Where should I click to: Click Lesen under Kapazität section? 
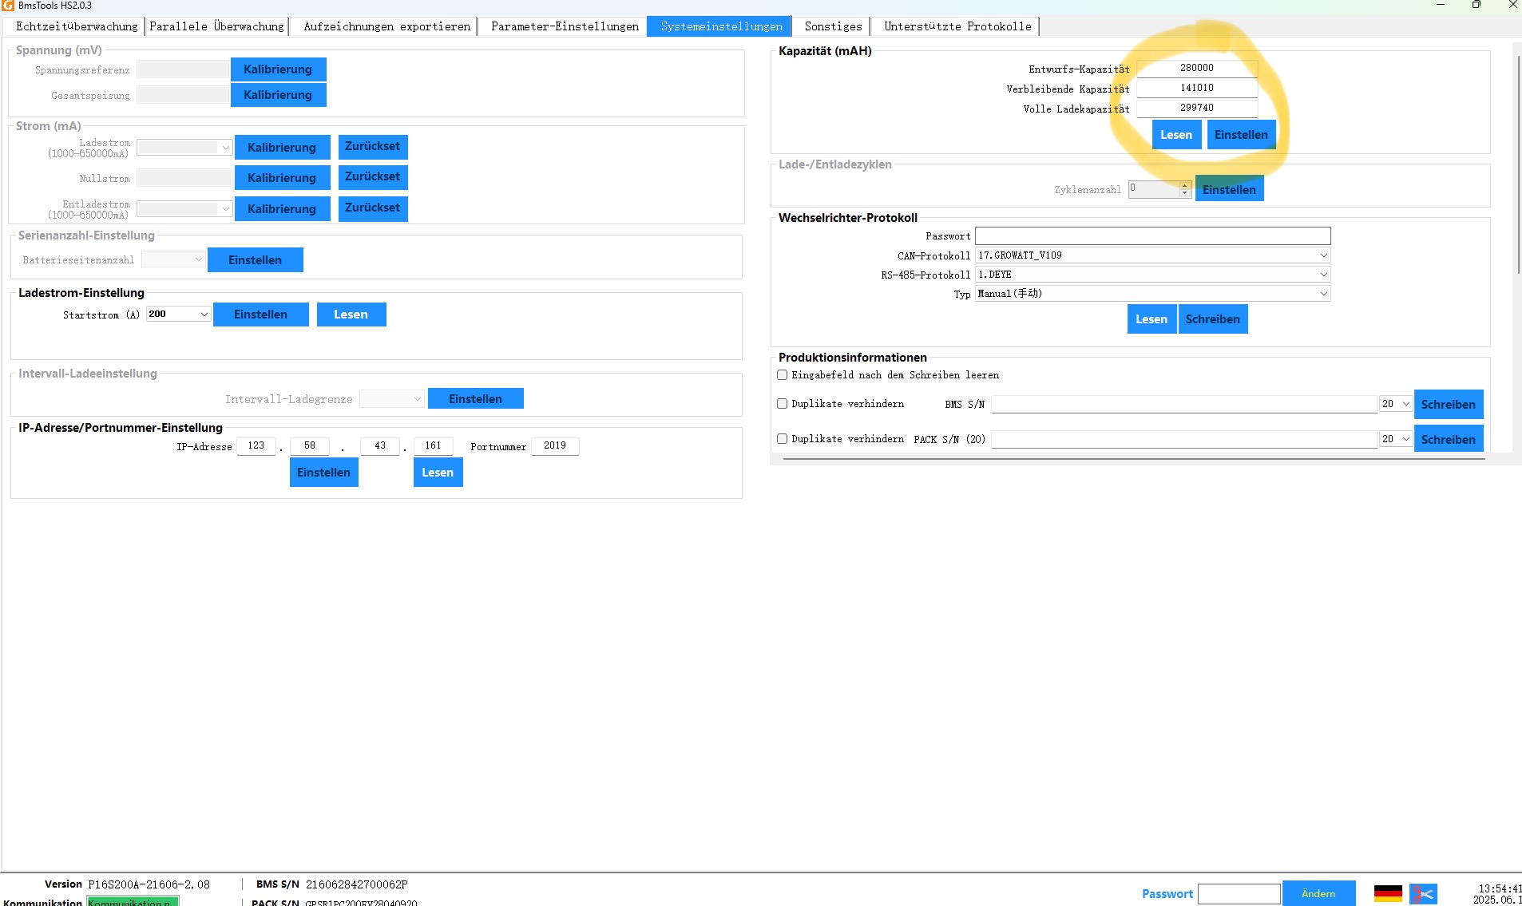tap(1176, 135)
